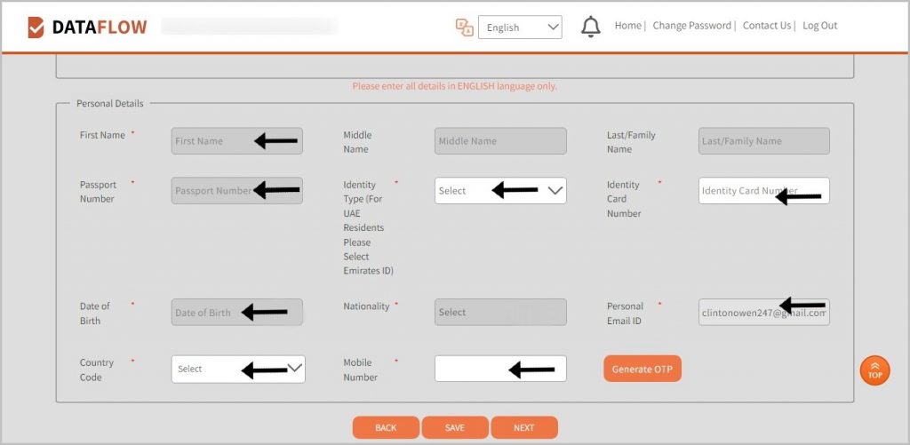Open the Country Code dropdown

point(237,369)
